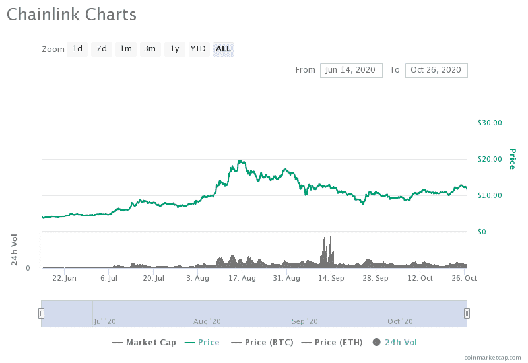Click right navigator range handle
The image size is (528, 363).
[467, 313]
